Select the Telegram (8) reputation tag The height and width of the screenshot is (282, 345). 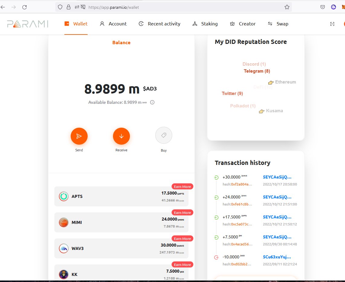pos(257,71)
